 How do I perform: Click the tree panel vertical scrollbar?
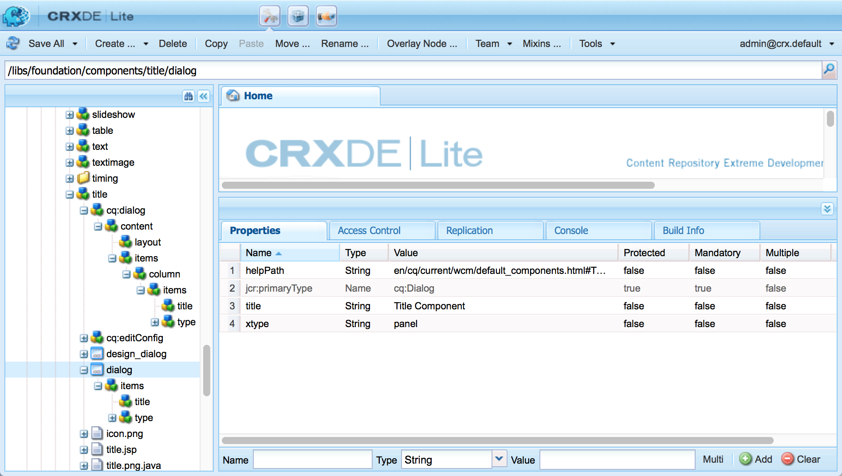(206, 370)
